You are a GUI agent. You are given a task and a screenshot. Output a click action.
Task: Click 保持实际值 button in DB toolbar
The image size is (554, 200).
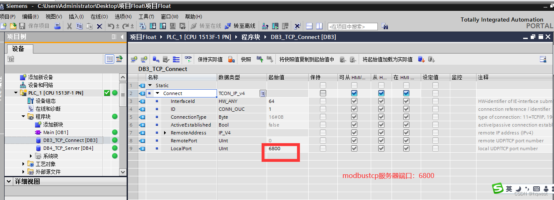(210, 59)
